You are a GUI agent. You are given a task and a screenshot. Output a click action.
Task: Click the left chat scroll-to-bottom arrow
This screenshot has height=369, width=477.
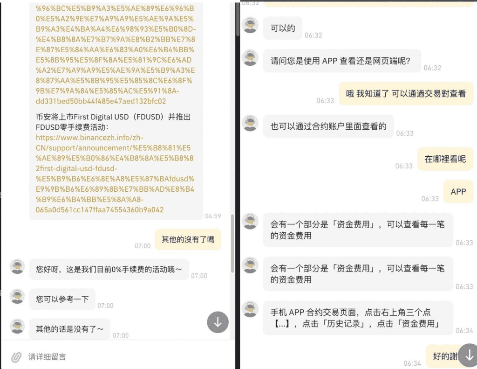point(218,322)
